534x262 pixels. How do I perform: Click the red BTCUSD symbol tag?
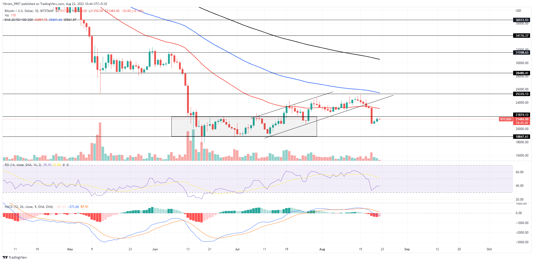tap(506, 119)
